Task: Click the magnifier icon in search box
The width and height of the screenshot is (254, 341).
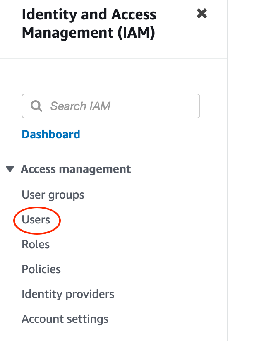Action: pos(36,106)
